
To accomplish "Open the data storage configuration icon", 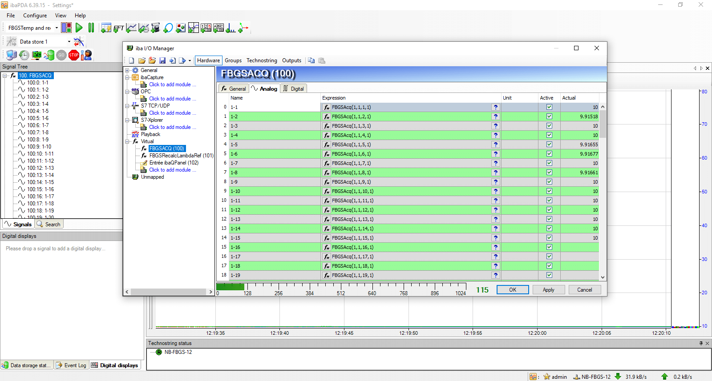I will point(49,55).
